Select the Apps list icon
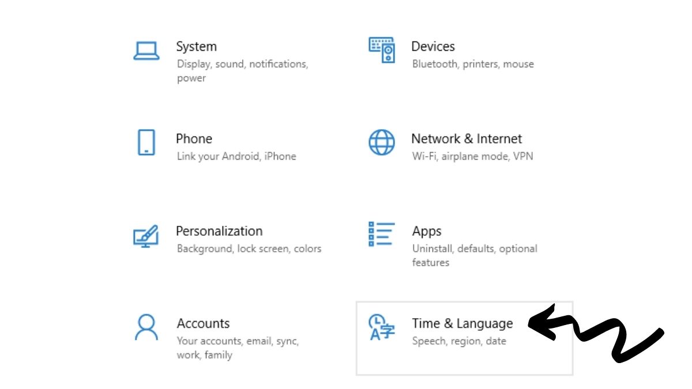Screen dimensions: 692x389 point(381,234)
